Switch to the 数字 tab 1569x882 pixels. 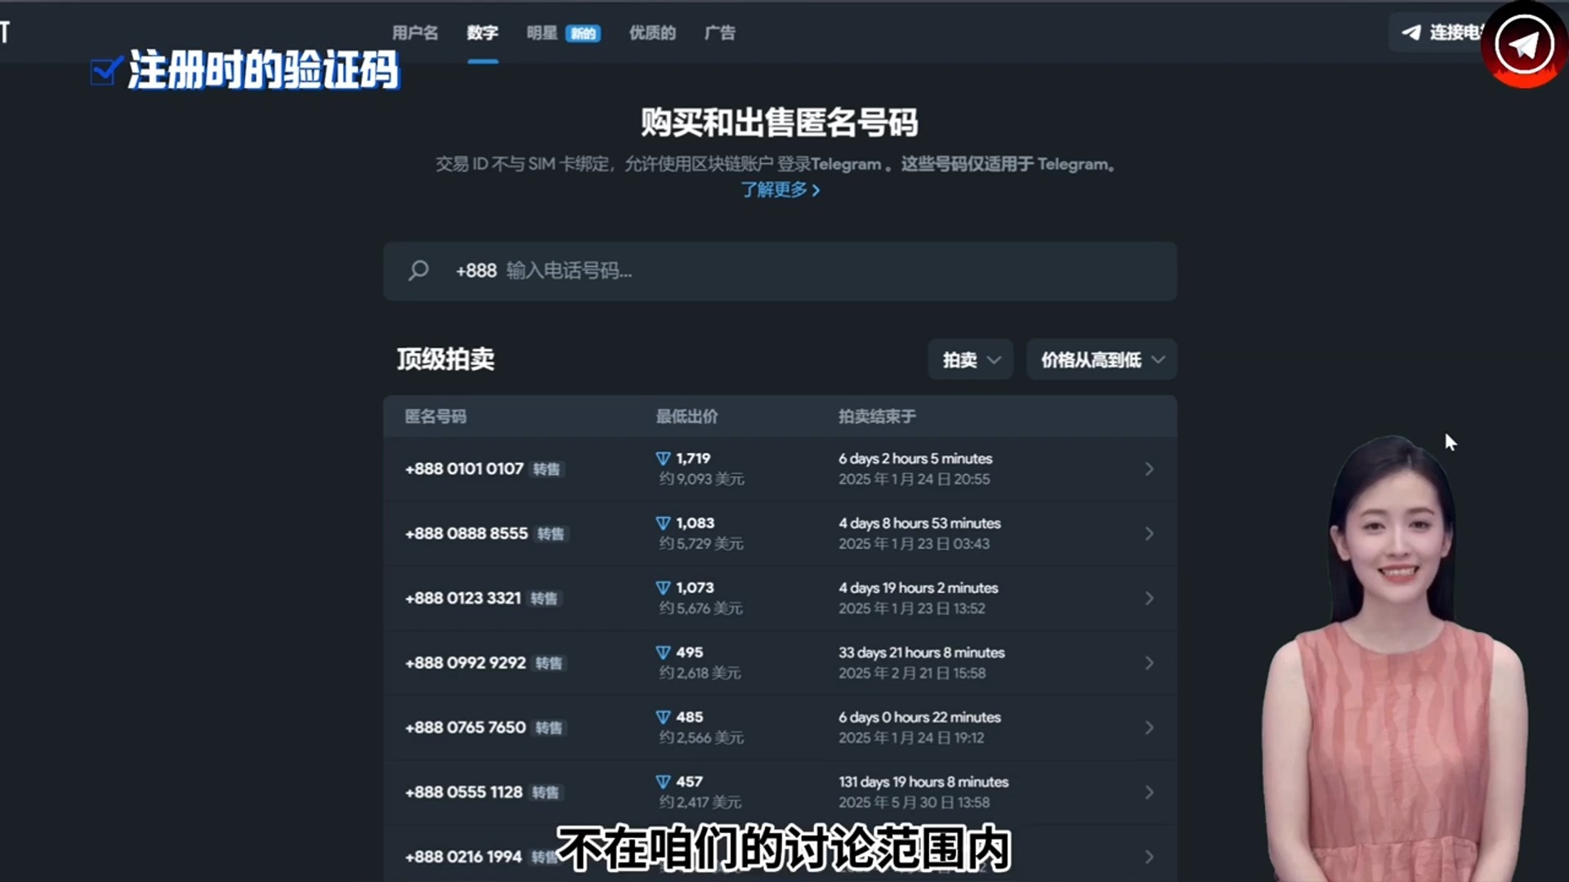click(482, 33)
